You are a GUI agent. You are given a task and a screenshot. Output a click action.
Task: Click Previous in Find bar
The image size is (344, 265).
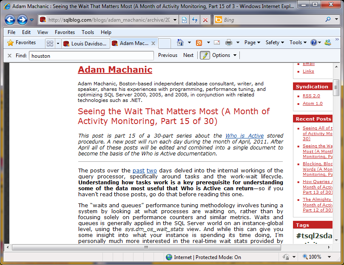(168, 55)
